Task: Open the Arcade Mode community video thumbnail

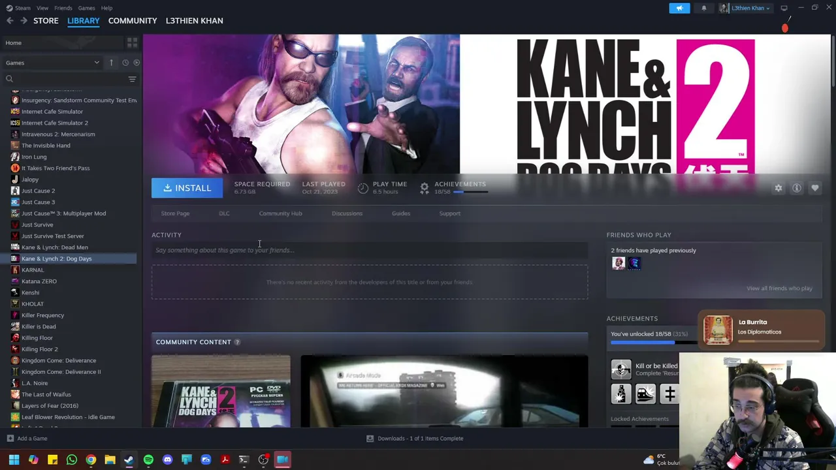Action: pyautogui.click(x=444, y=391)
